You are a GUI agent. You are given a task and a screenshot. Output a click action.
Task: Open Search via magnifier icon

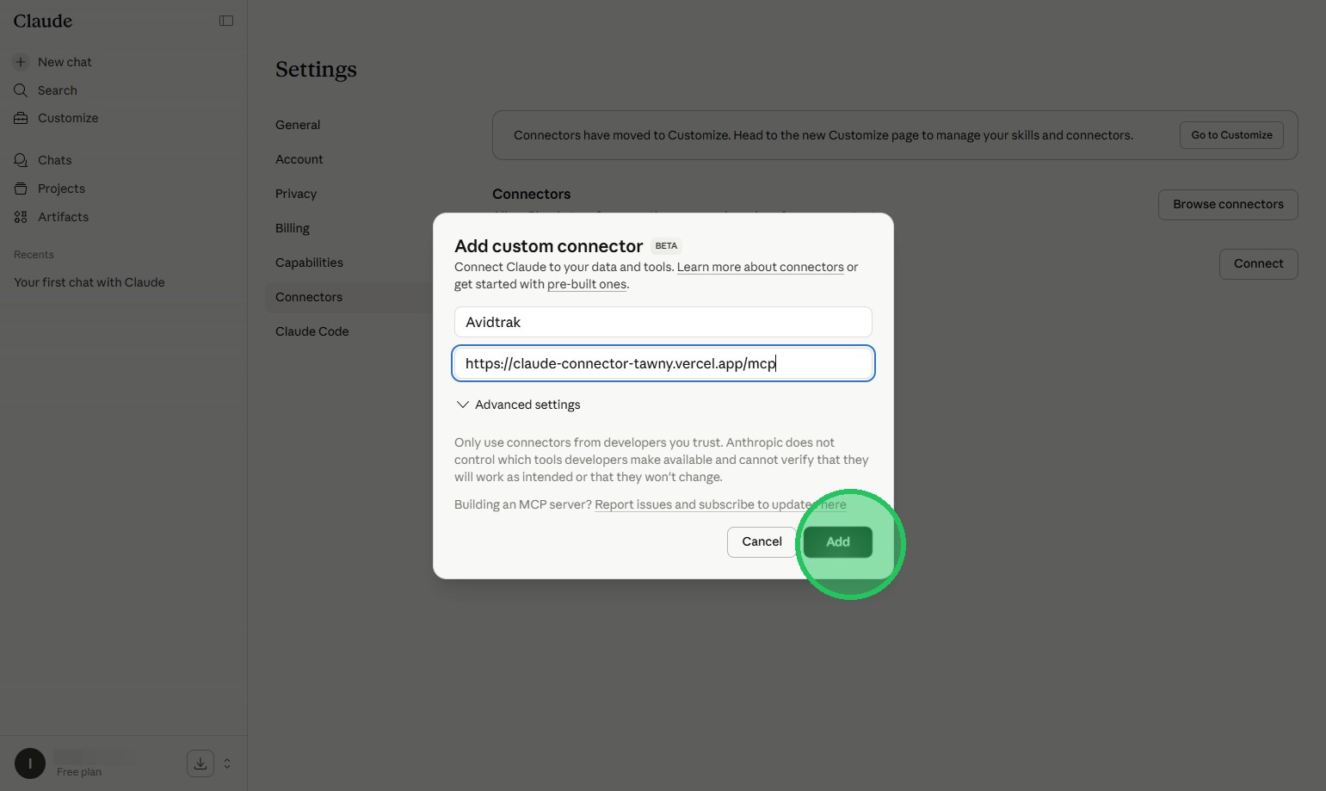click(21, 90)
